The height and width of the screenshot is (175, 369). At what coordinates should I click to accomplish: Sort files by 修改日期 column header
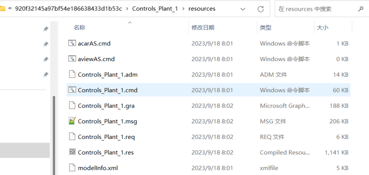[203, 28]
